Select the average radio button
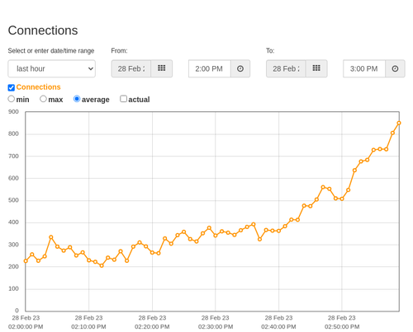The height and width of the screenshot is (332, 413). point(77,99)
